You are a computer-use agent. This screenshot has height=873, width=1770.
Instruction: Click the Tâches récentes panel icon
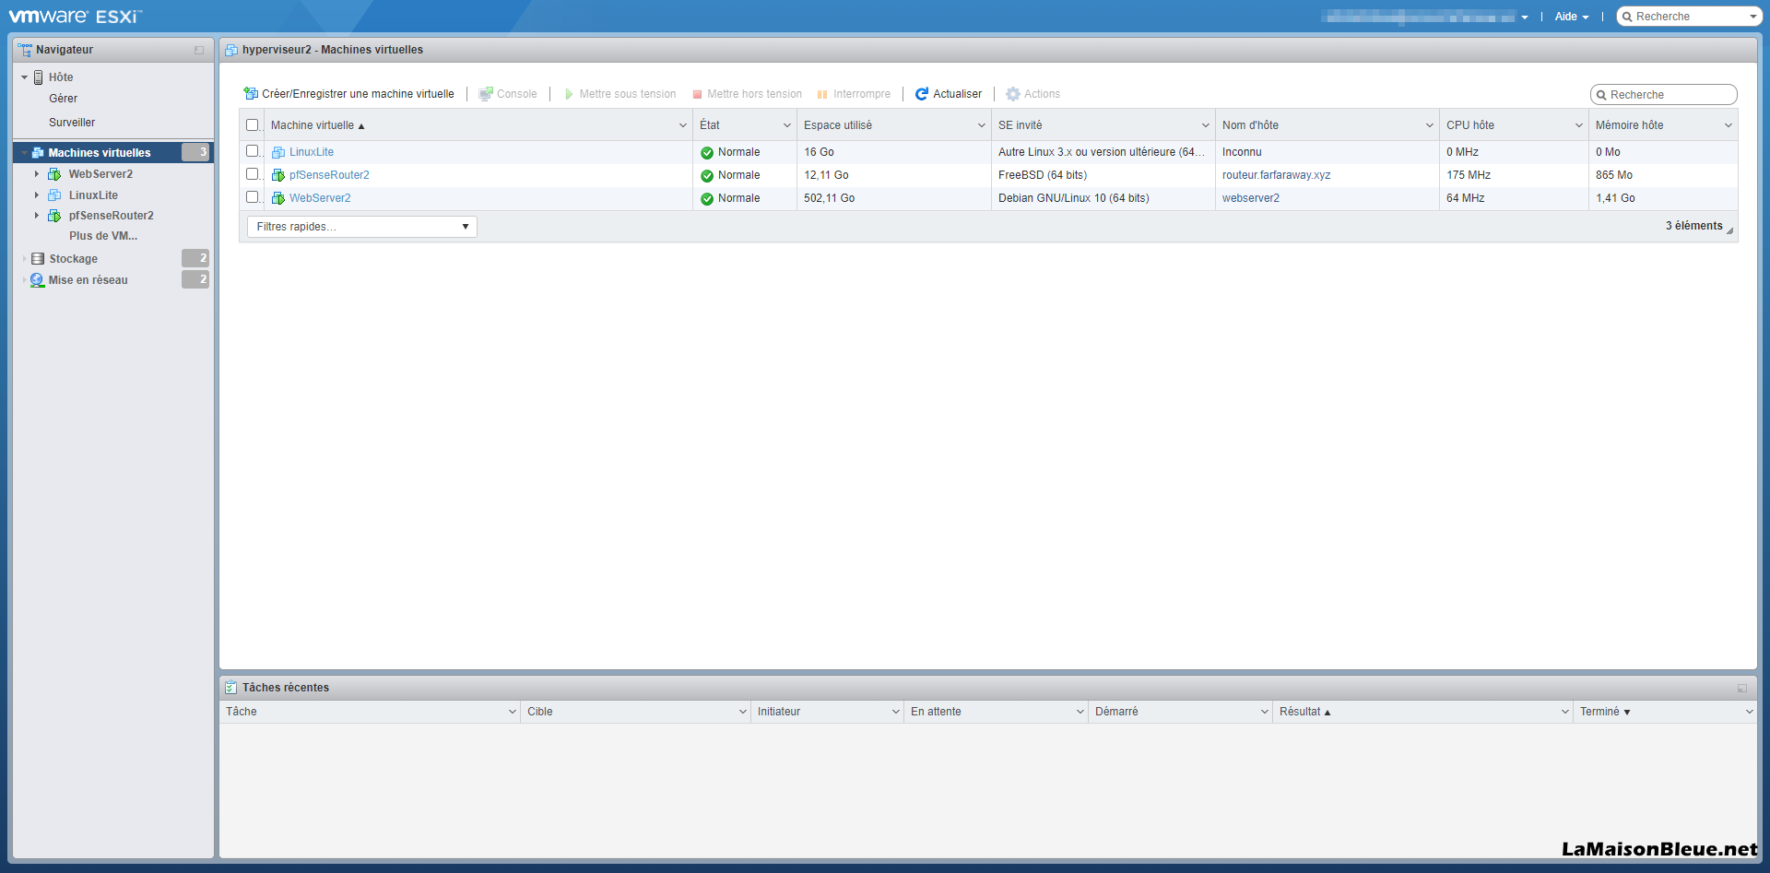tap(231, 688)
